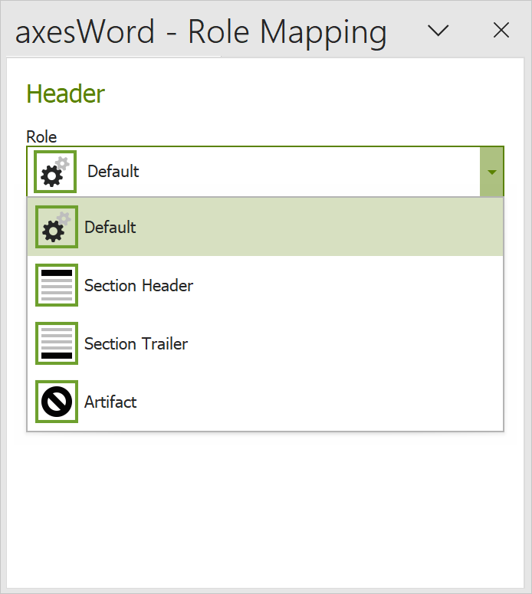Close the Role Mapping pane
Screen dimensions: 532x594
coord(501,31)
